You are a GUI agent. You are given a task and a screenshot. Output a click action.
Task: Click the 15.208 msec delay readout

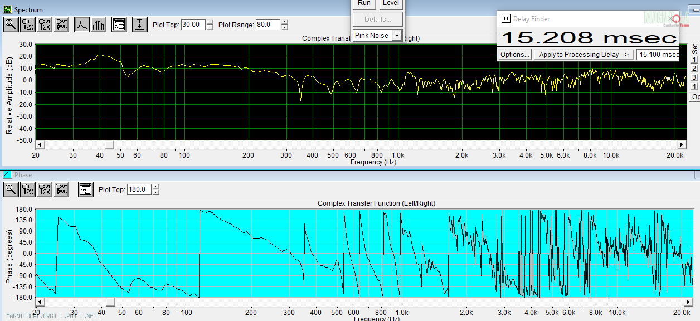coord(589,37)
